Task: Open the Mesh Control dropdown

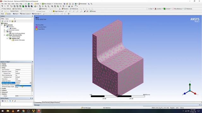Action: (x=26, y=14)
